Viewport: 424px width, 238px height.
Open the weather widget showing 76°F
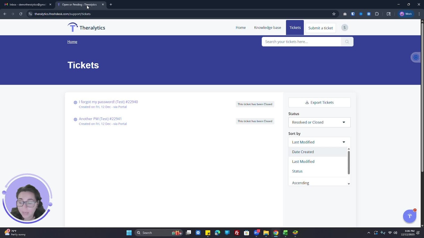click(x=15, y=233)
